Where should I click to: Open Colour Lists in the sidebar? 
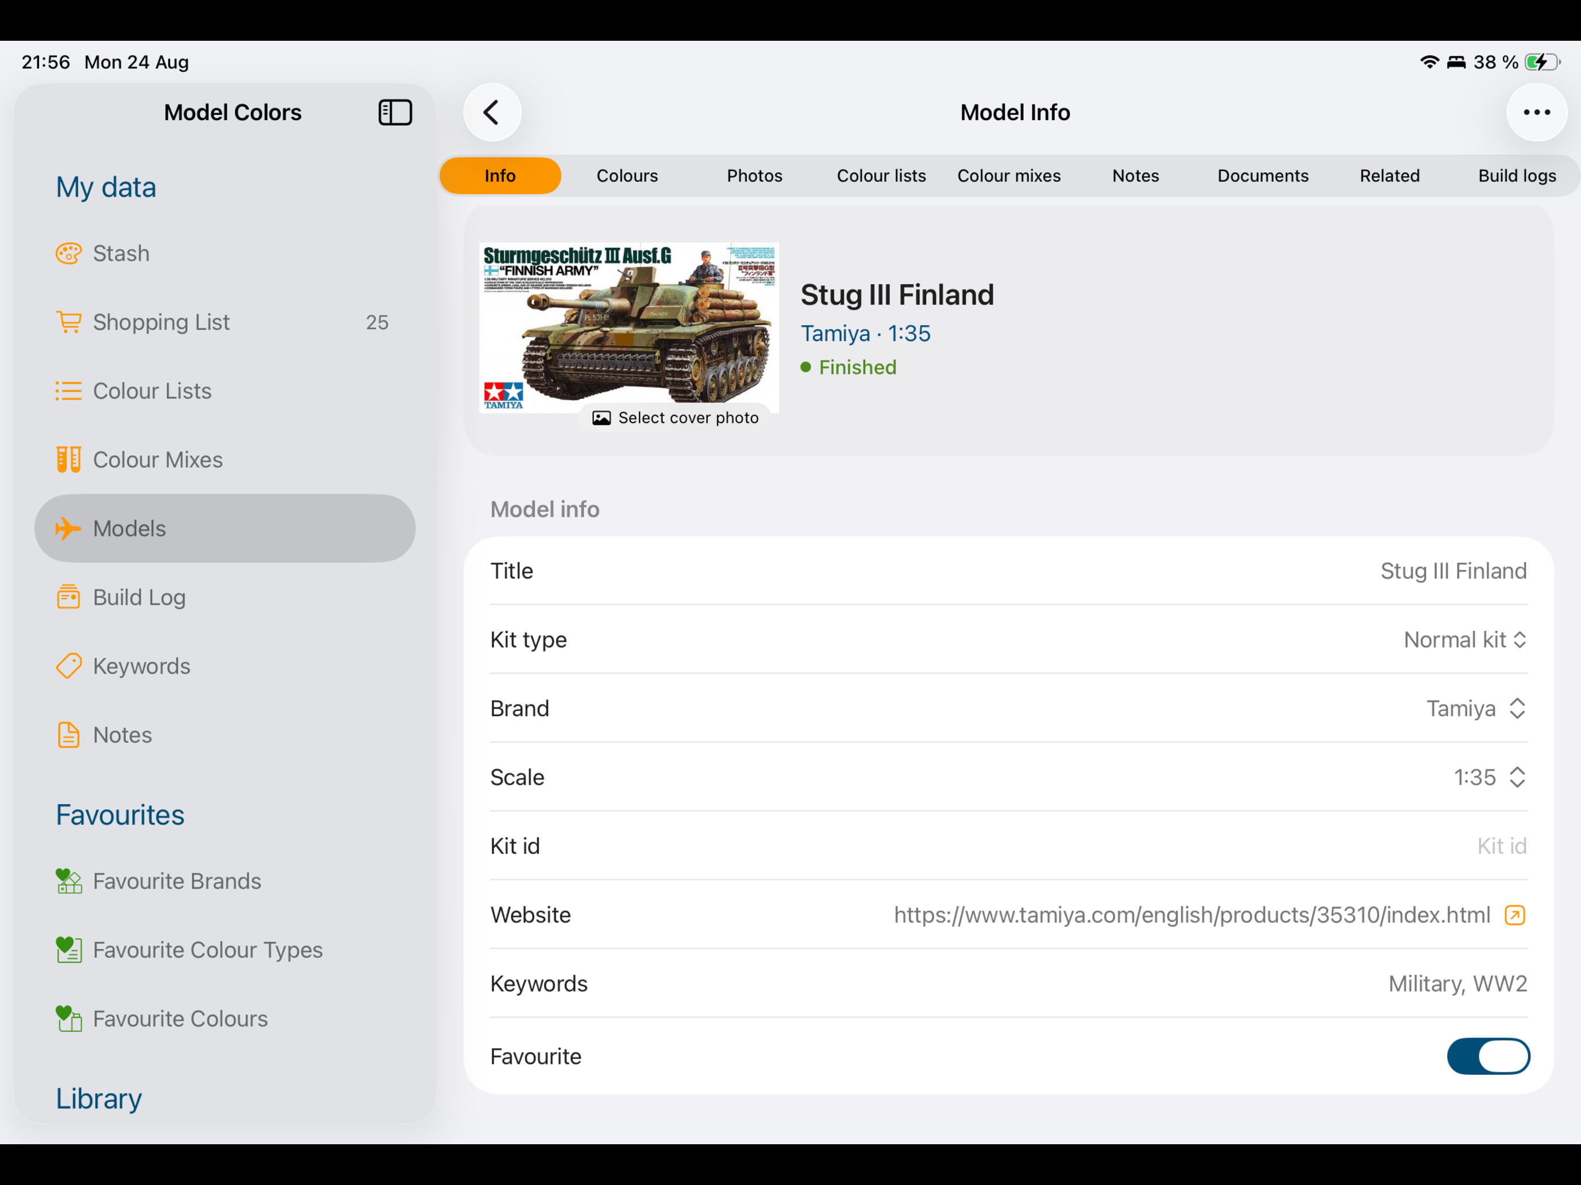[225, 391]
